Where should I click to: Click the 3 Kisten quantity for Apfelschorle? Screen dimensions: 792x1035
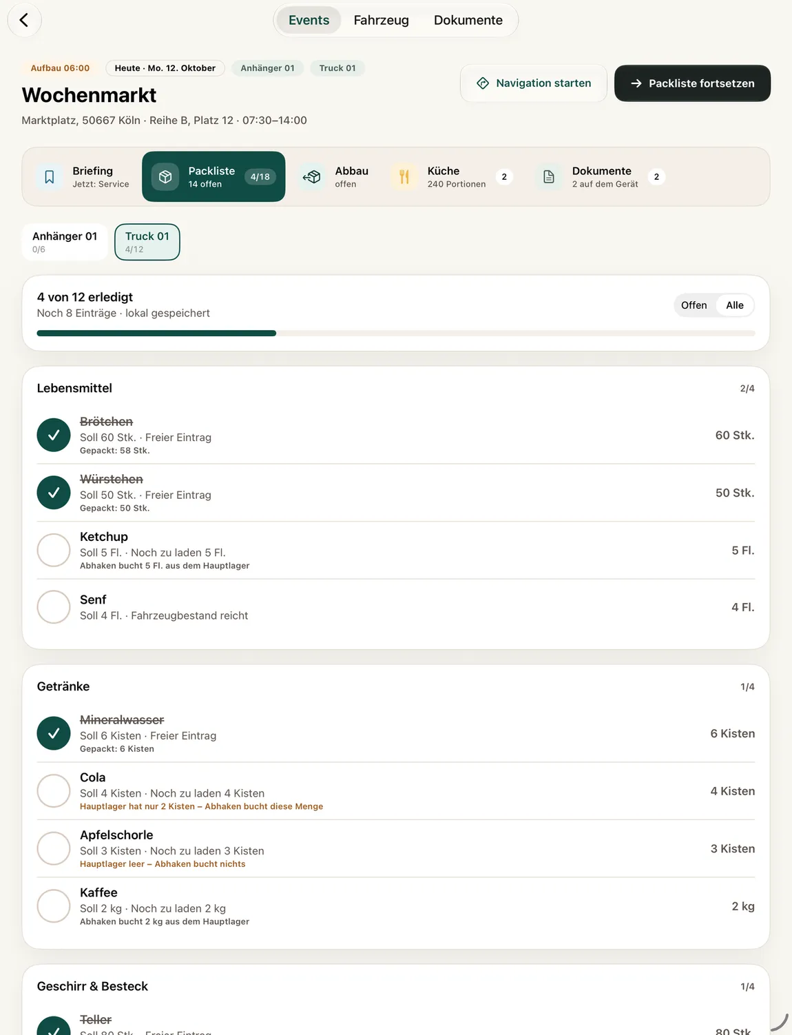tap(733, 849)
